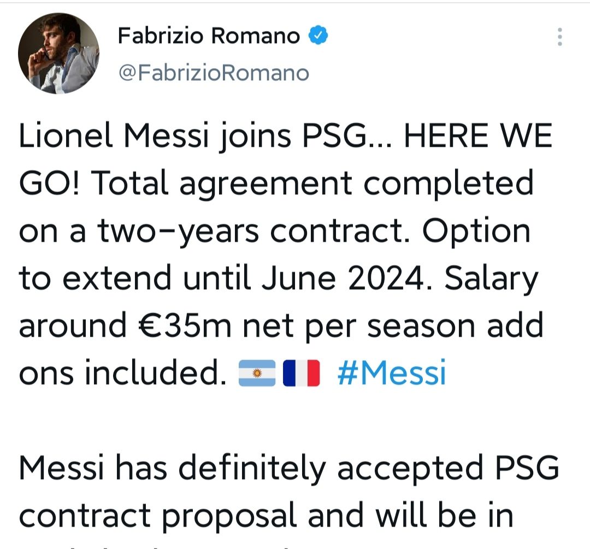590x549 pixels.
Task: Open the #Messi hashtag link
Action: tap(391, 374)
